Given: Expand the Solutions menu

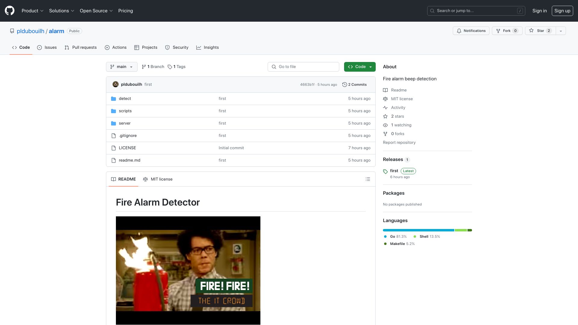Looking at the screenshot, I should coord(61,11).
